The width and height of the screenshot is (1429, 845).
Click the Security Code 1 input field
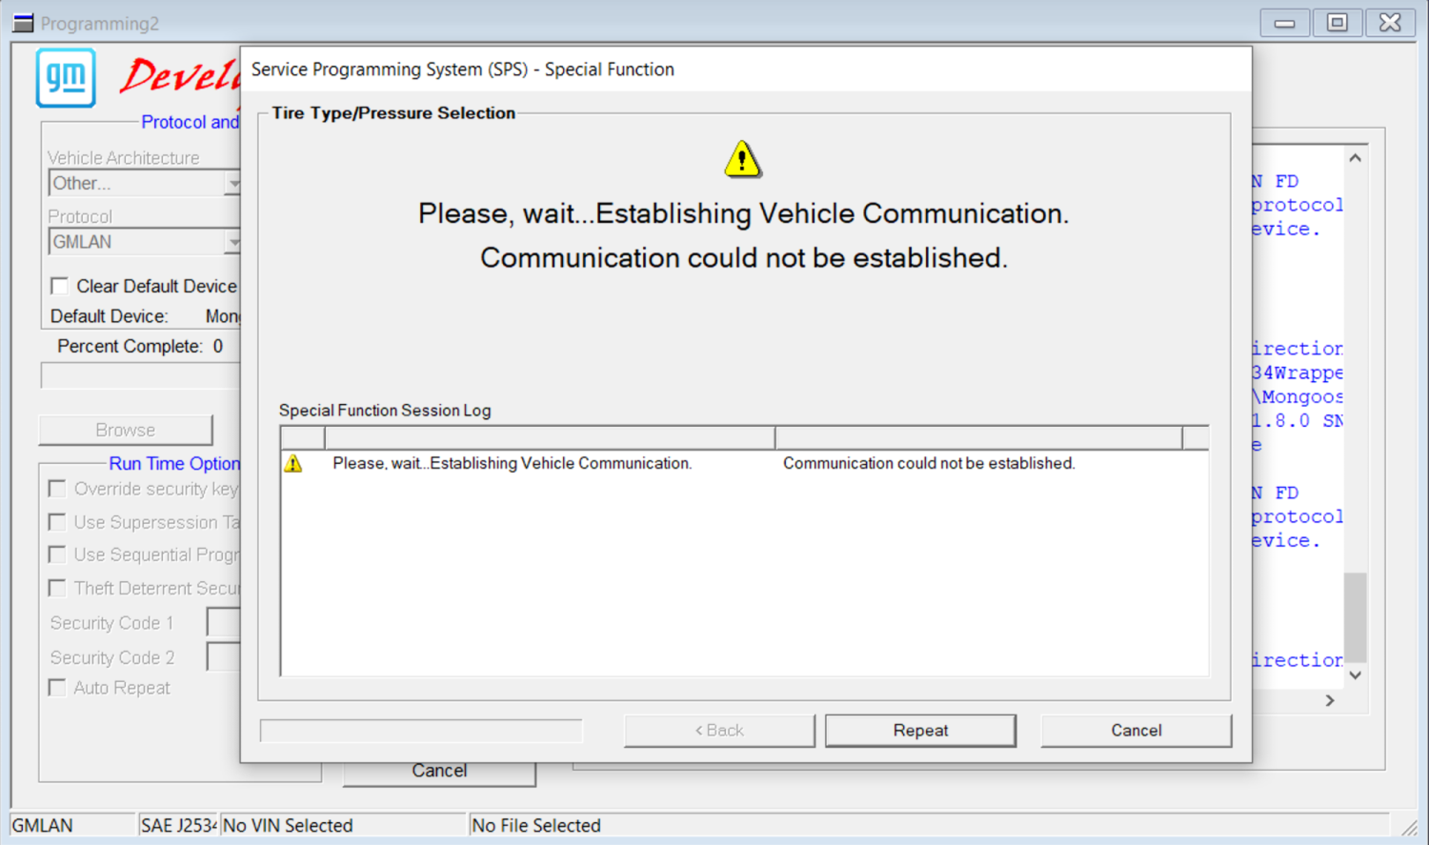[224, 623]
